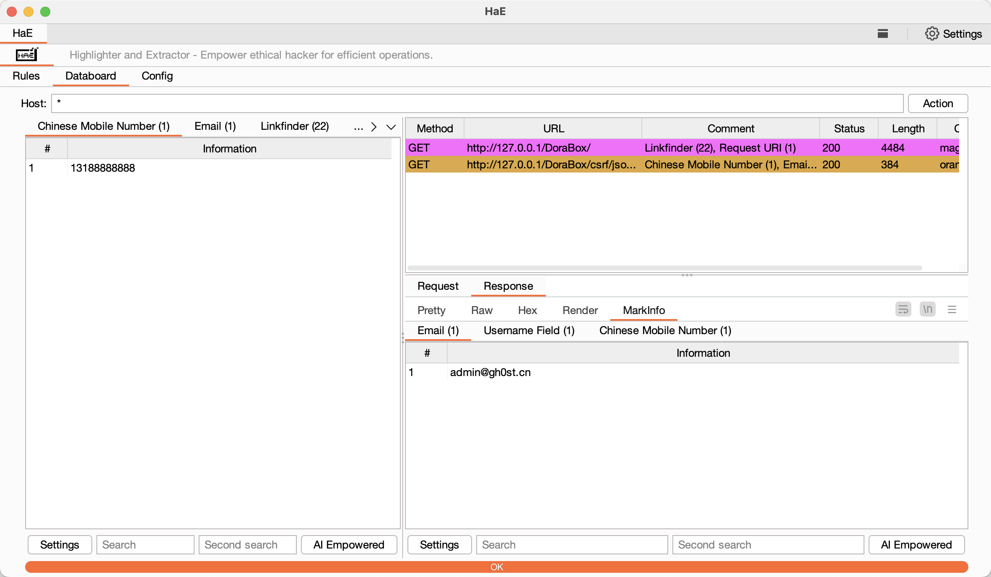
Task: Click the window layout icon beside Settings
Action: coord(882,33)
